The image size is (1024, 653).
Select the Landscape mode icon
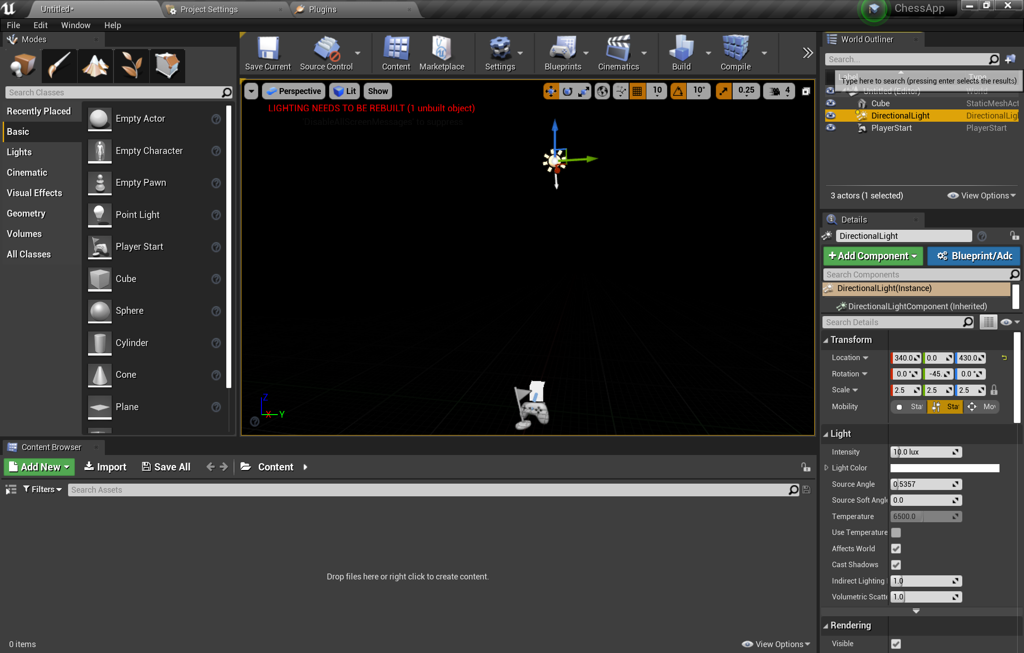coord(95,65)
